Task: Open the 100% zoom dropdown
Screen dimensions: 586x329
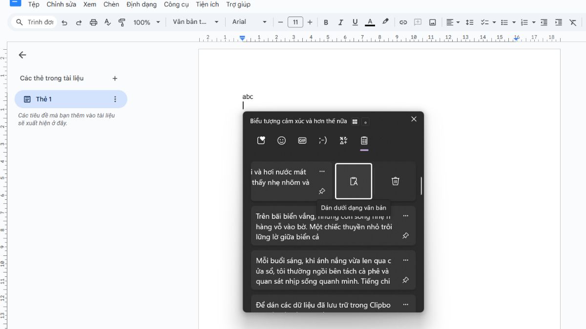Action: (x=146, y=22)
